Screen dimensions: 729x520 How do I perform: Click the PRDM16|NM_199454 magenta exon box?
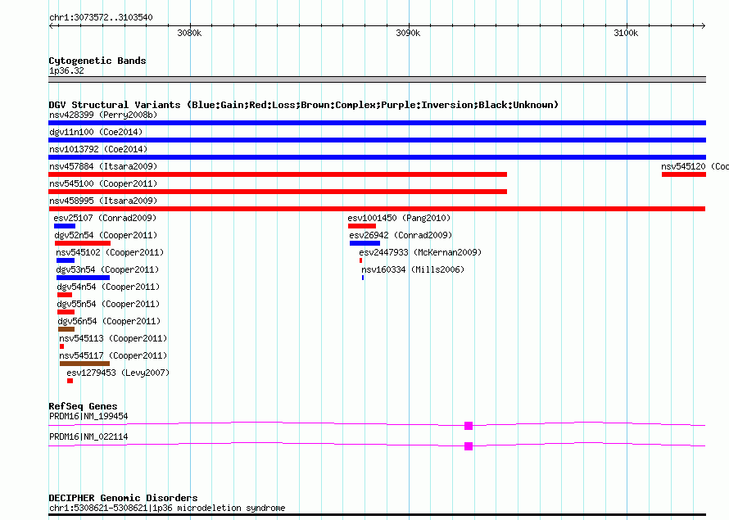tap(469, 426)
